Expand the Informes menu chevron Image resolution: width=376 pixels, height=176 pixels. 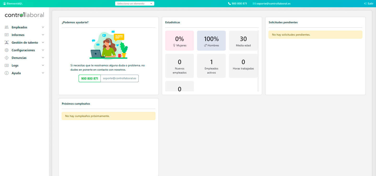tap(43, 35)
